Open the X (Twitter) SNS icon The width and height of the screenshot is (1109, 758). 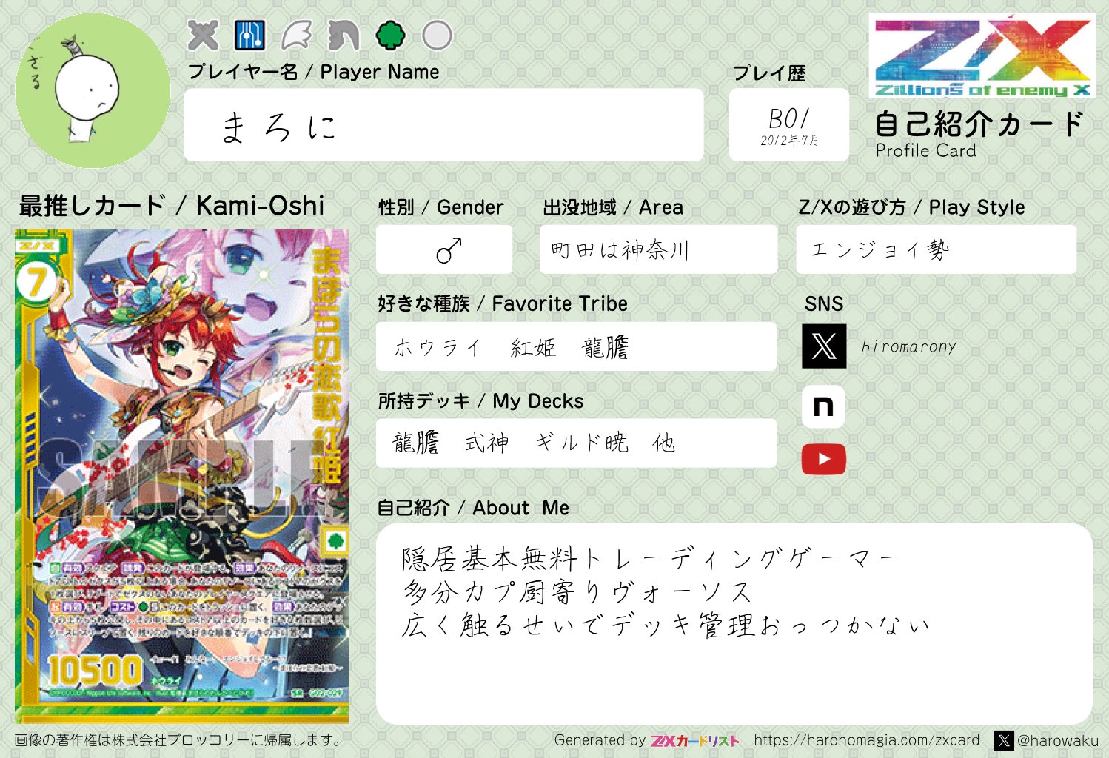pos(824,346)
